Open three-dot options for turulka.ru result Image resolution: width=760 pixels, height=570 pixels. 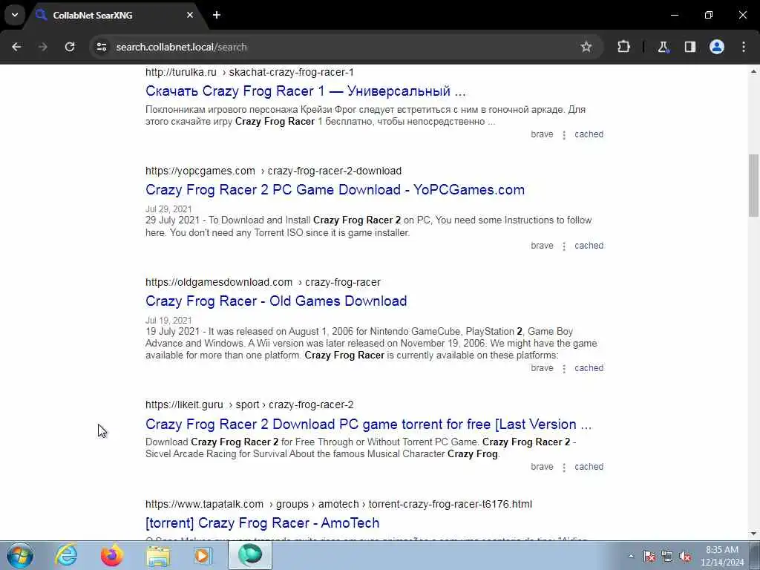pos(564,135)
